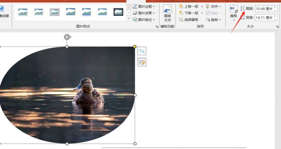The height and width of the screenshot is (149, 281).
Task: Select the black double-frame picture style
Action: click(x=118, y=12)
